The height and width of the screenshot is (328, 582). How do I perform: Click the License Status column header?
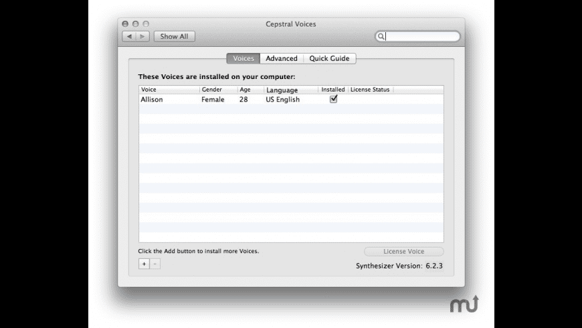pos(371,90)
